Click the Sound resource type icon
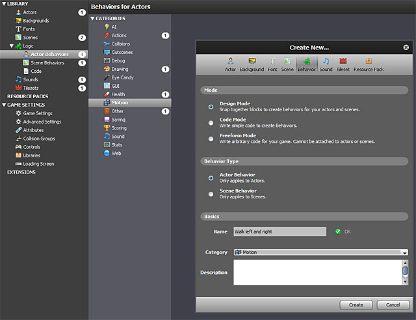 click(x=326, y=61)
